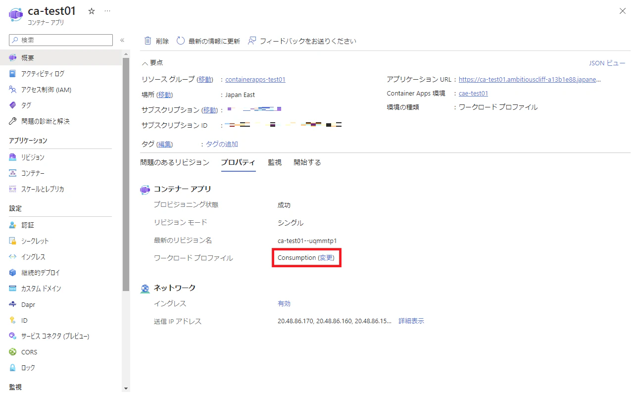
Task: Open the JSON ビュー link
Action: click(607, 63)
